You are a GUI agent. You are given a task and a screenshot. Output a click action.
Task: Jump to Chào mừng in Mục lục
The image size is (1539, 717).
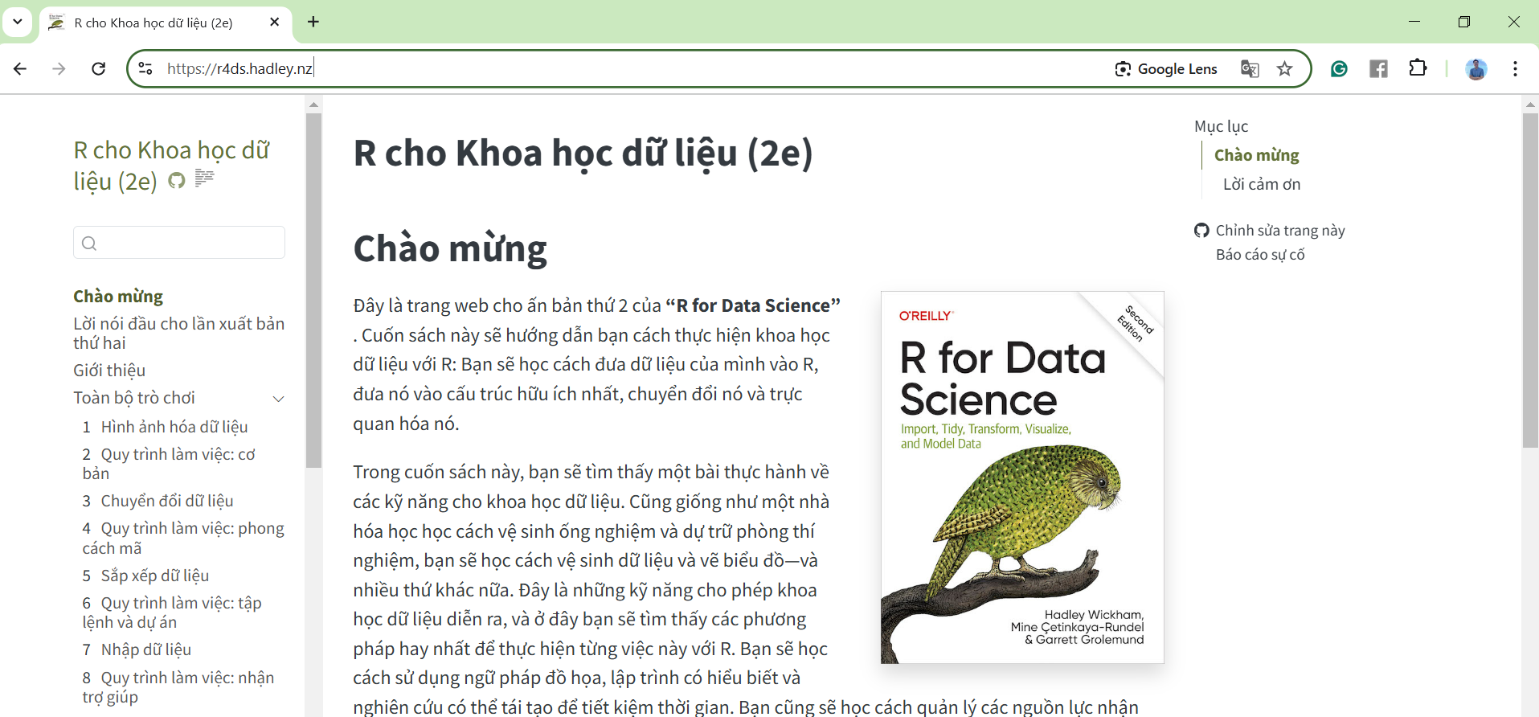click(1256, 155)
